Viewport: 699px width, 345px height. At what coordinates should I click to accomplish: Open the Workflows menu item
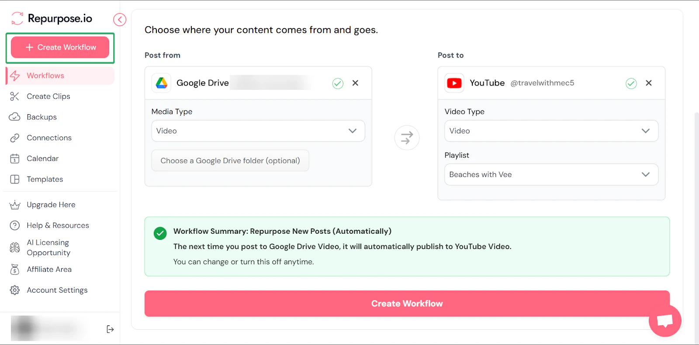point(60,75)
